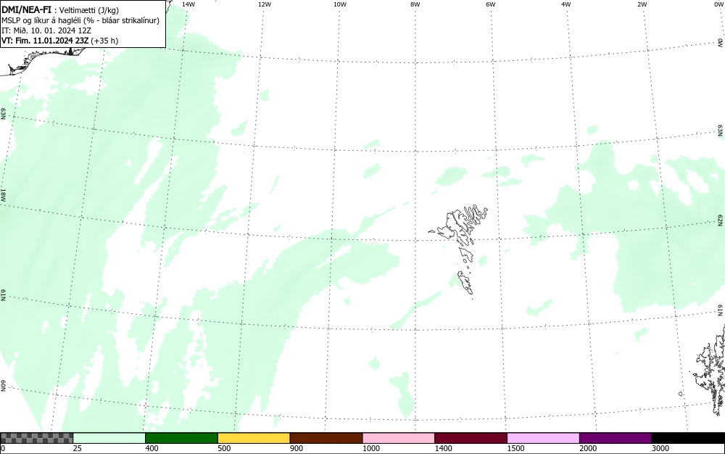Screen dimensions: 725x454
Task: Click the 14W longitude label
Action: click(x=188, y=4)
